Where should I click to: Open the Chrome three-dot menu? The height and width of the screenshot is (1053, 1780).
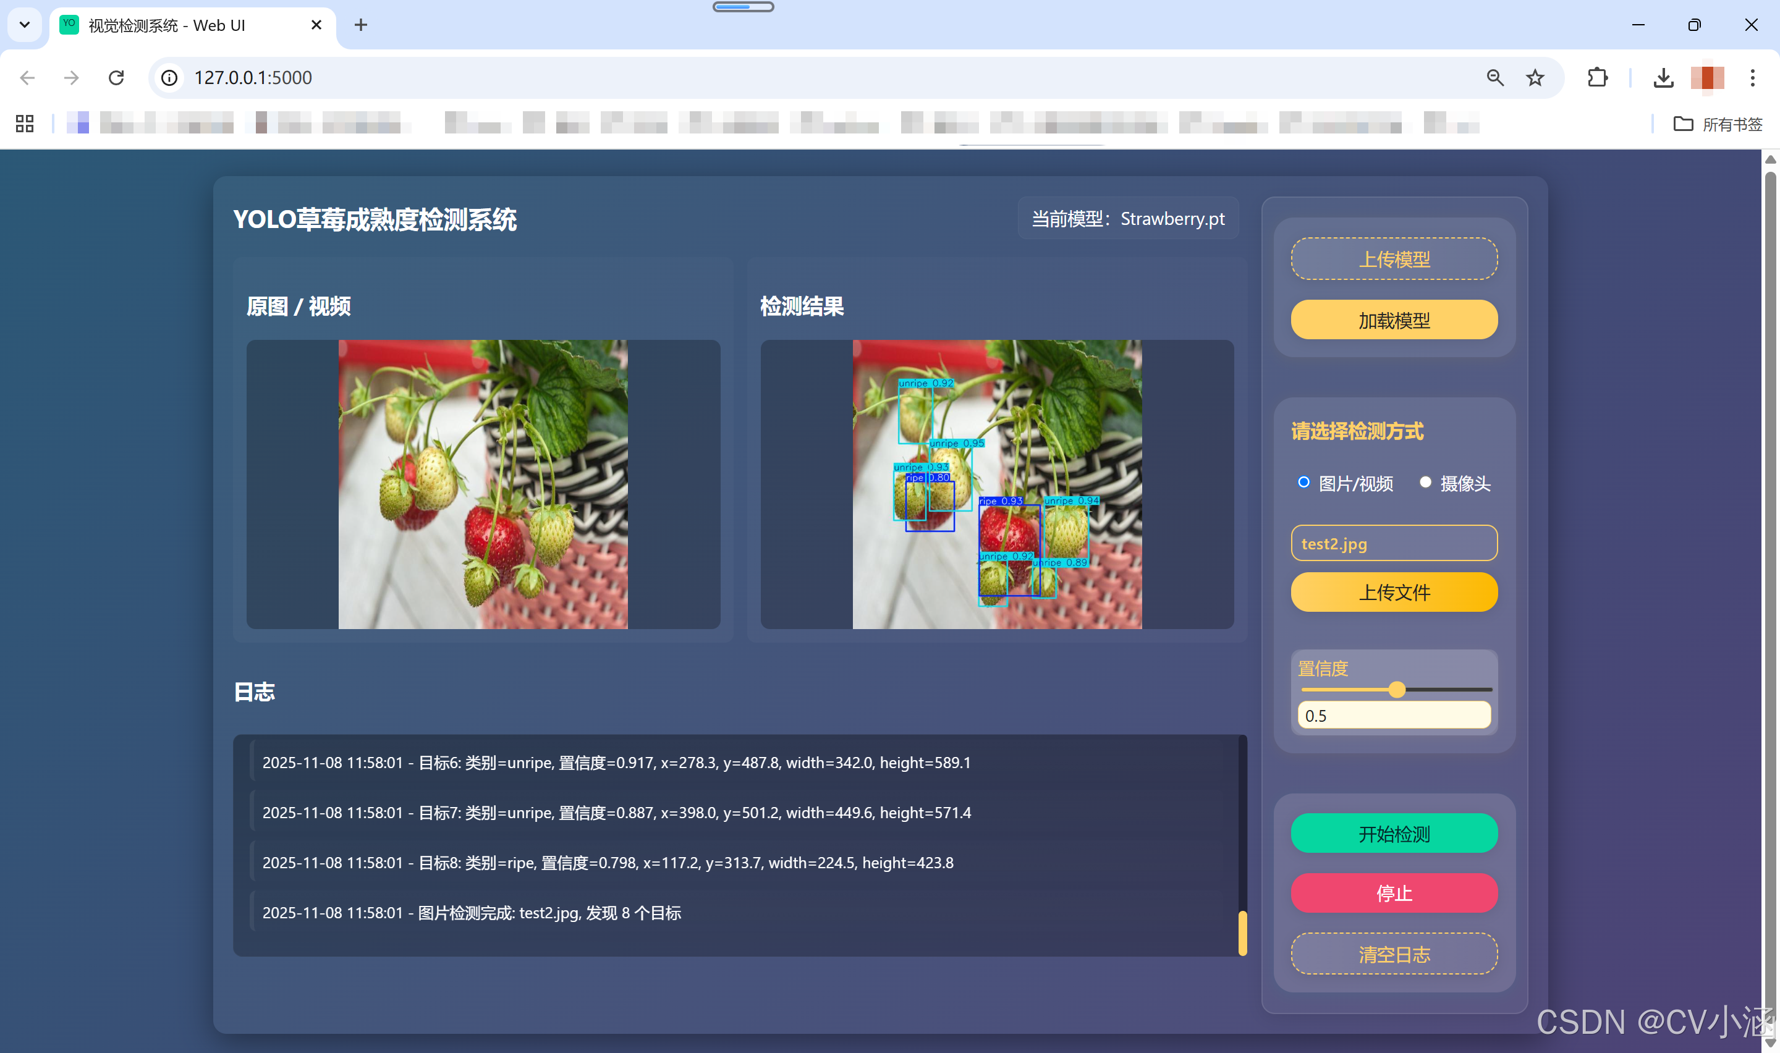coord(1752,77)
